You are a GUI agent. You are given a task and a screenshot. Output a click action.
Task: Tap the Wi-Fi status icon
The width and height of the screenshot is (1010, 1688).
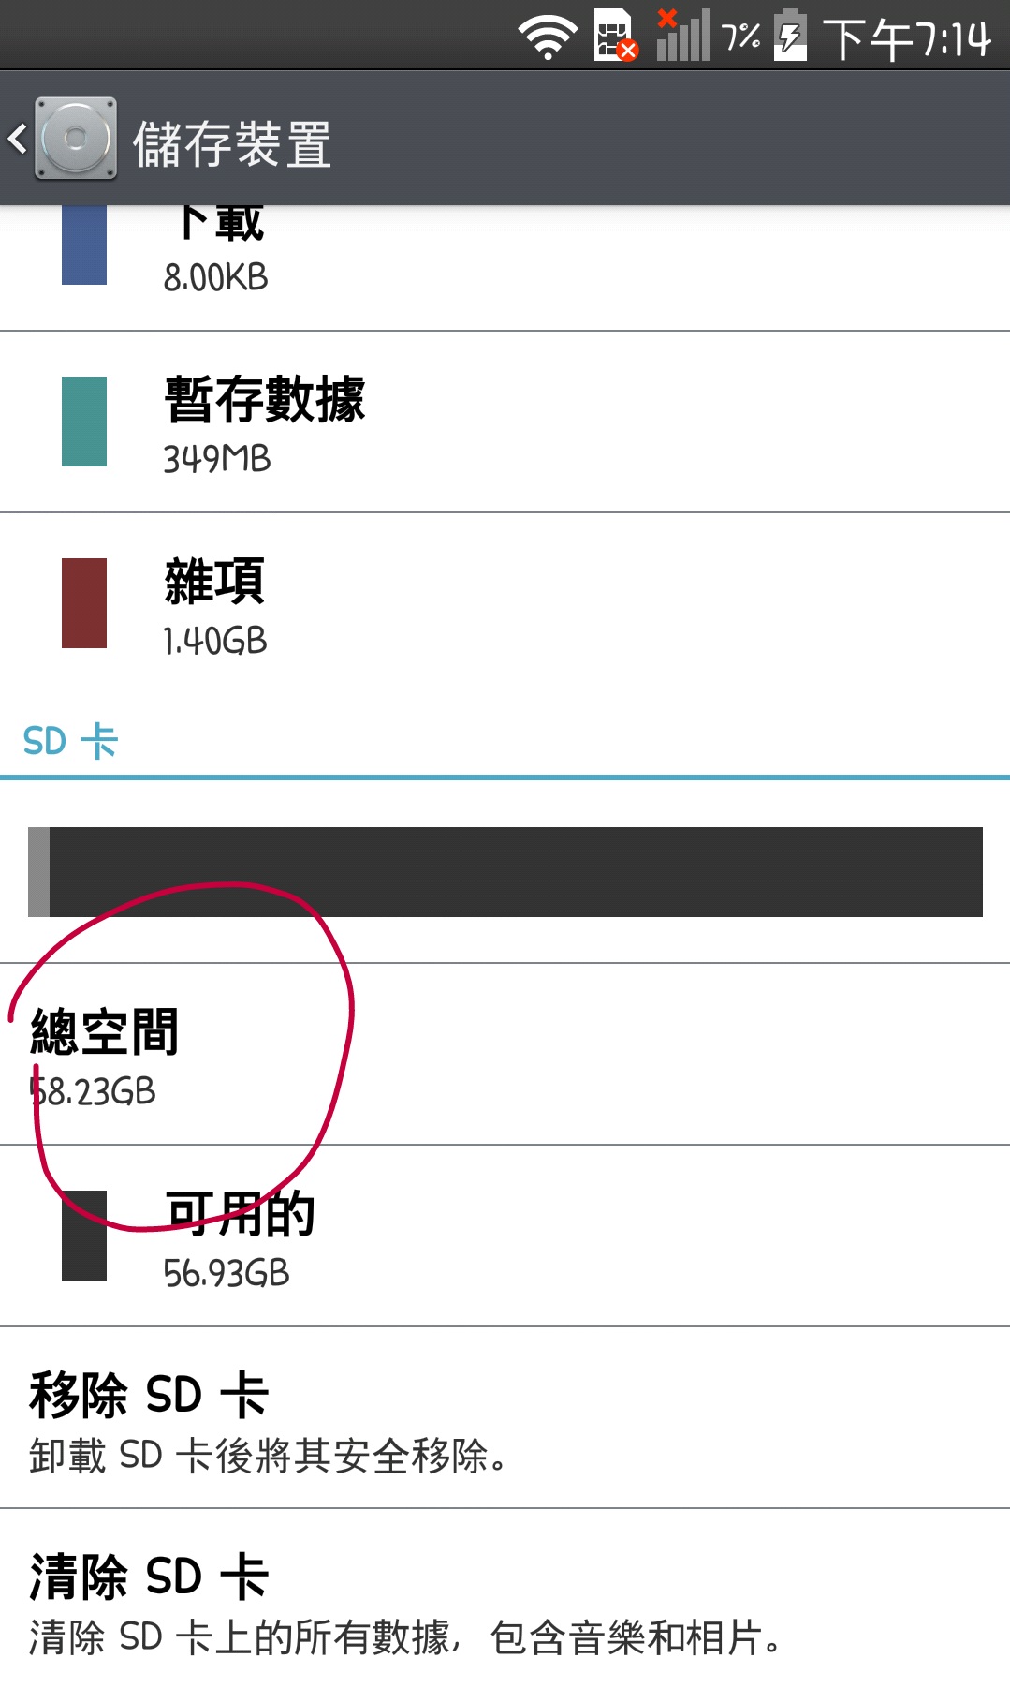pyautogui.click(x=549, y=37)
